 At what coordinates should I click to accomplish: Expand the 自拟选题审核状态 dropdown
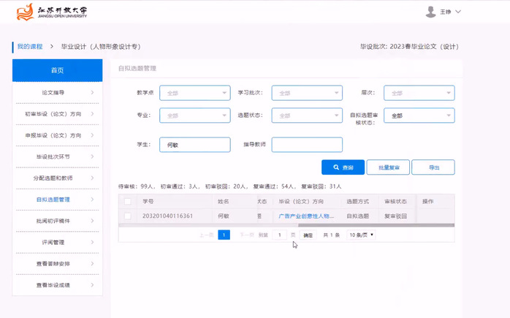point(419,116)
